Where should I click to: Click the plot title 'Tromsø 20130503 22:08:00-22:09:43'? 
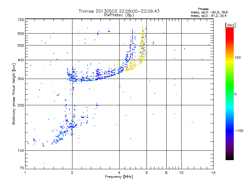[x=119, y=11]
